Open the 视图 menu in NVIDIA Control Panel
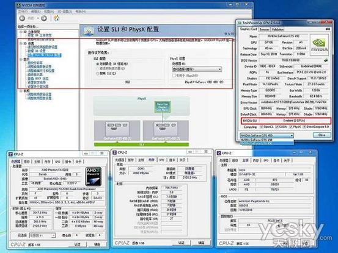Screen dimensions: 338x253 49,12
